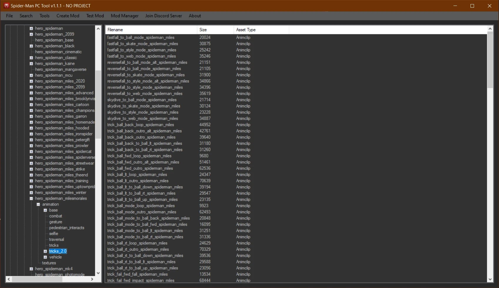This screenshot has width=499, height=288.
Task: Click file list scroll up arrow
Action: (x=490, y=29)
